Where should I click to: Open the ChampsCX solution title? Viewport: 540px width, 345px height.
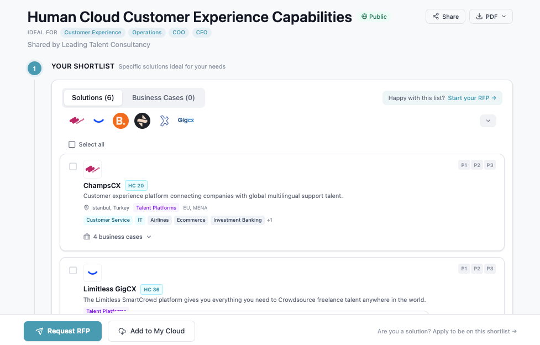[x=102, y=185]
